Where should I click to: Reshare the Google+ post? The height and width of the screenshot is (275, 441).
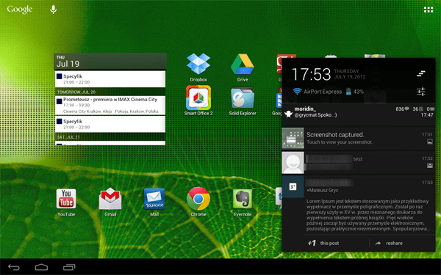[389, 243]
